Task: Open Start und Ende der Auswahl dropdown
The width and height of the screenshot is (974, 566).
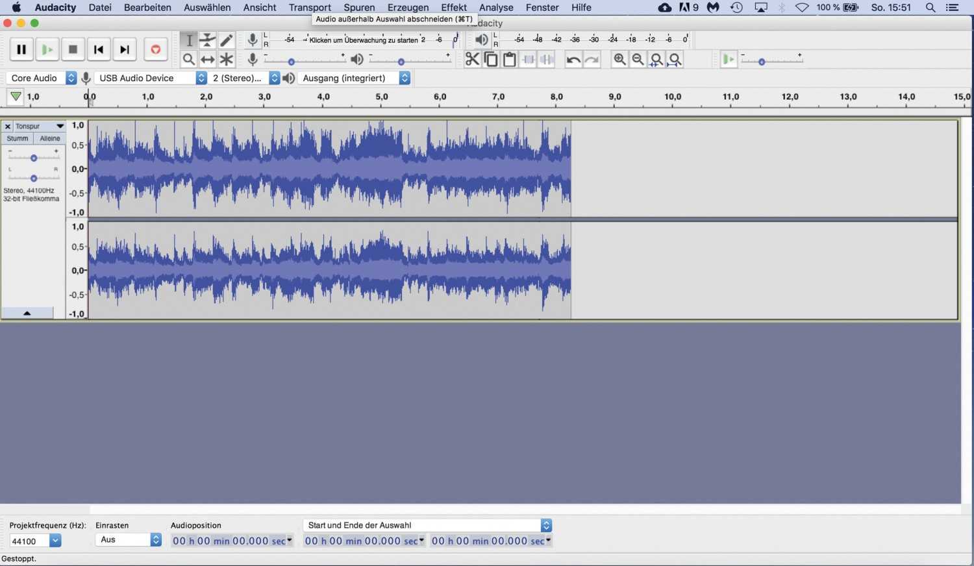Action: click(x=427, y=525)
